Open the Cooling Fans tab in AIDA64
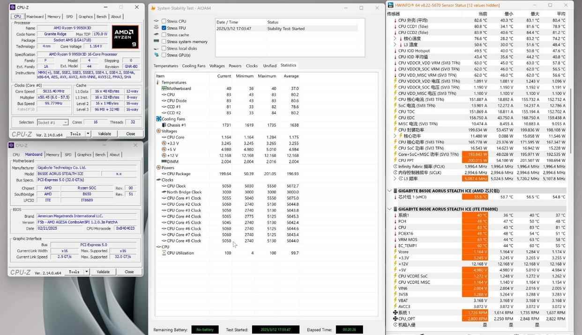Screen dimensions: 582x335 tap(194, 66)
